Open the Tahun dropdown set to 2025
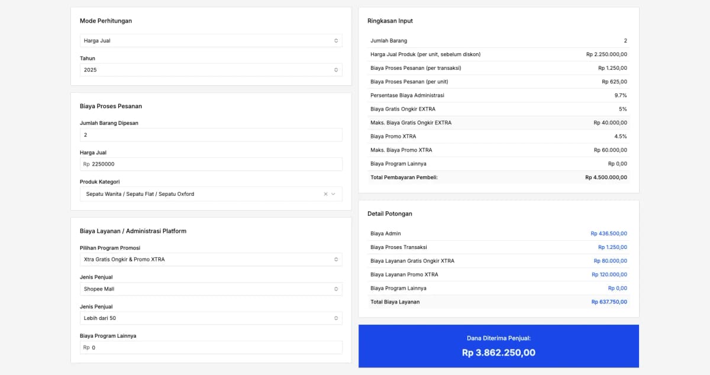This screenshot has width=710, height=375. (x=211, y=69)
